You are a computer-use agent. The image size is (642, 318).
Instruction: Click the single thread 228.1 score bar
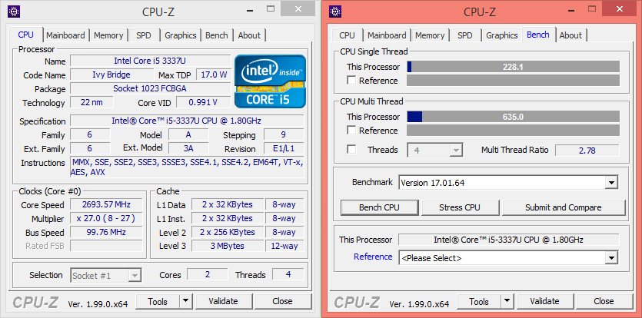coord(513,67)
